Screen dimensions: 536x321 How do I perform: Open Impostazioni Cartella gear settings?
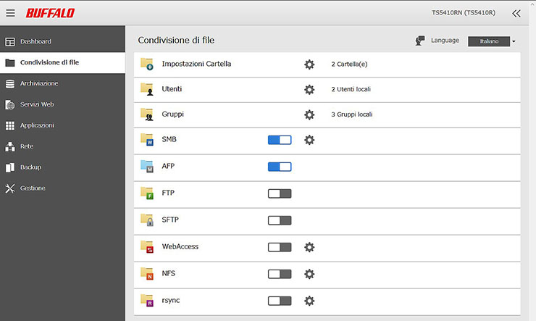coord(309,64)
